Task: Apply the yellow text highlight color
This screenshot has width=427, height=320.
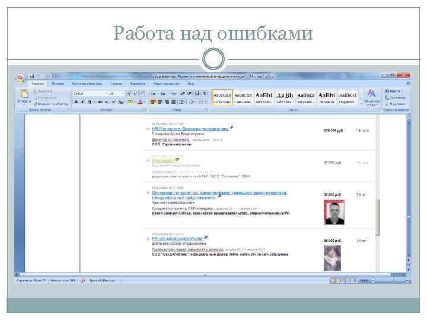Action: coord(130,102)
